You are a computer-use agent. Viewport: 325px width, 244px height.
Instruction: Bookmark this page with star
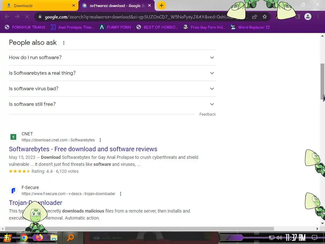(265, 17)
